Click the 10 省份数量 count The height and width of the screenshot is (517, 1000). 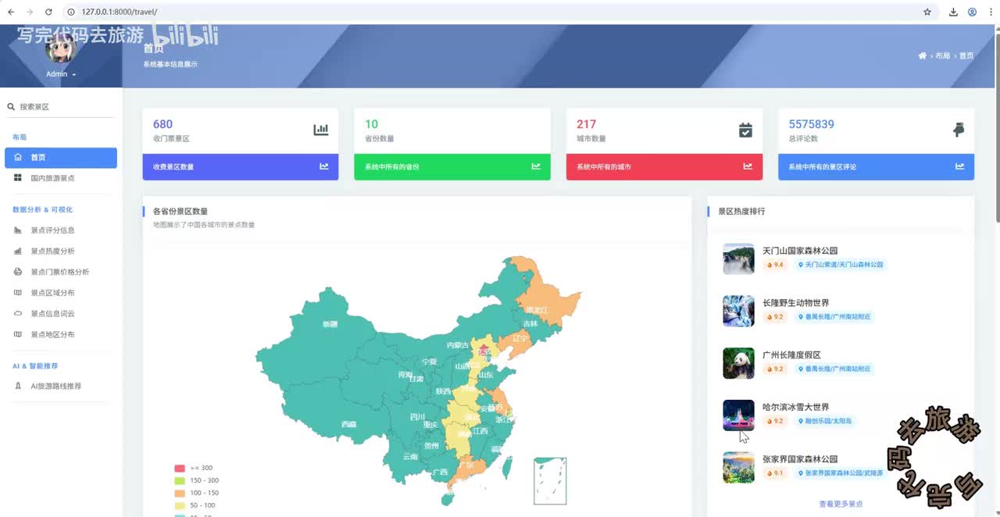pyautogui.click(x=371, y=124)
